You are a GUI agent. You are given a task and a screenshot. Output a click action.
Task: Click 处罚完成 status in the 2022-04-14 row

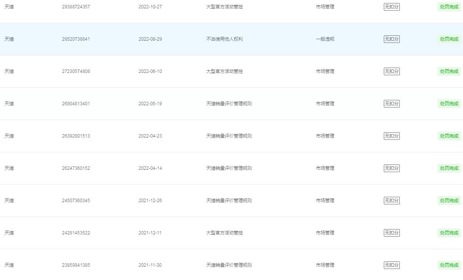449,168
